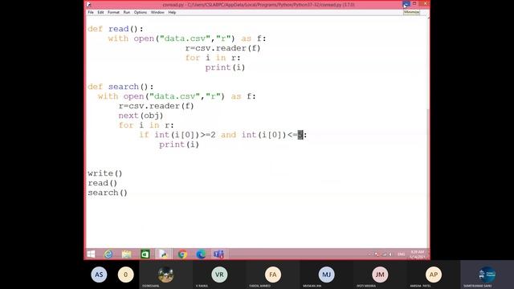
Task: Select the VR participant tile
Action: click(219, 275)
